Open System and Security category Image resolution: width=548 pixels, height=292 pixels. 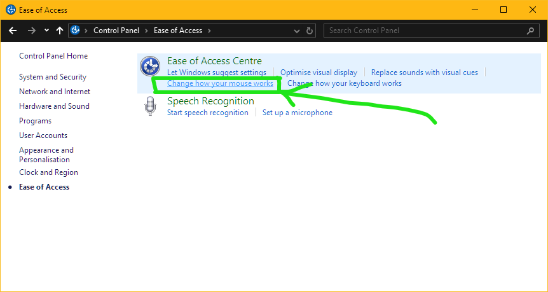click(x=53, y=77)
